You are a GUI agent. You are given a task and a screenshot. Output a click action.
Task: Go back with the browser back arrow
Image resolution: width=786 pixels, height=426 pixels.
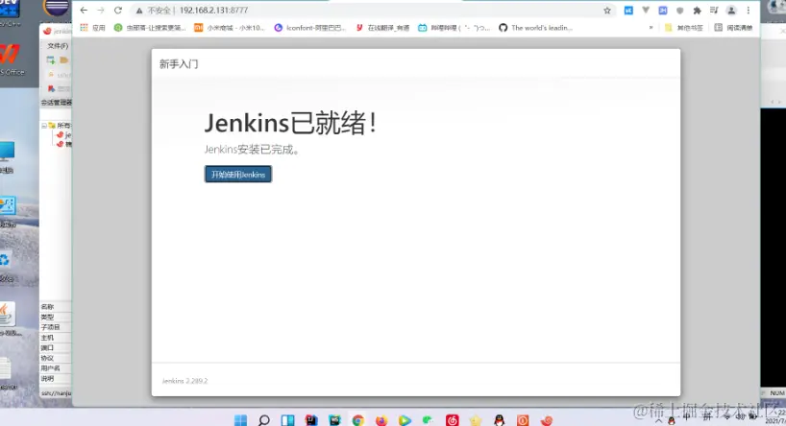[x=84, y=10]
